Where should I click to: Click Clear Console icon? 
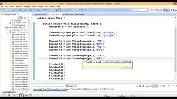click(x=147, y=86)
